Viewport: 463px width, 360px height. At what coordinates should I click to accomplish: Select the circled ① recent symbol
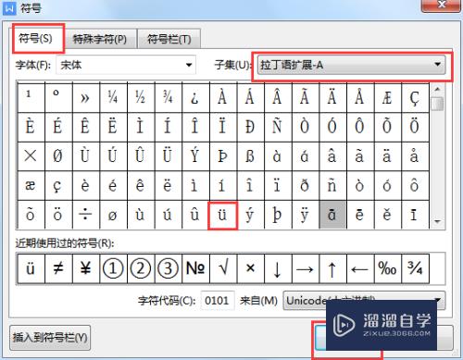(x=113, y=268)
